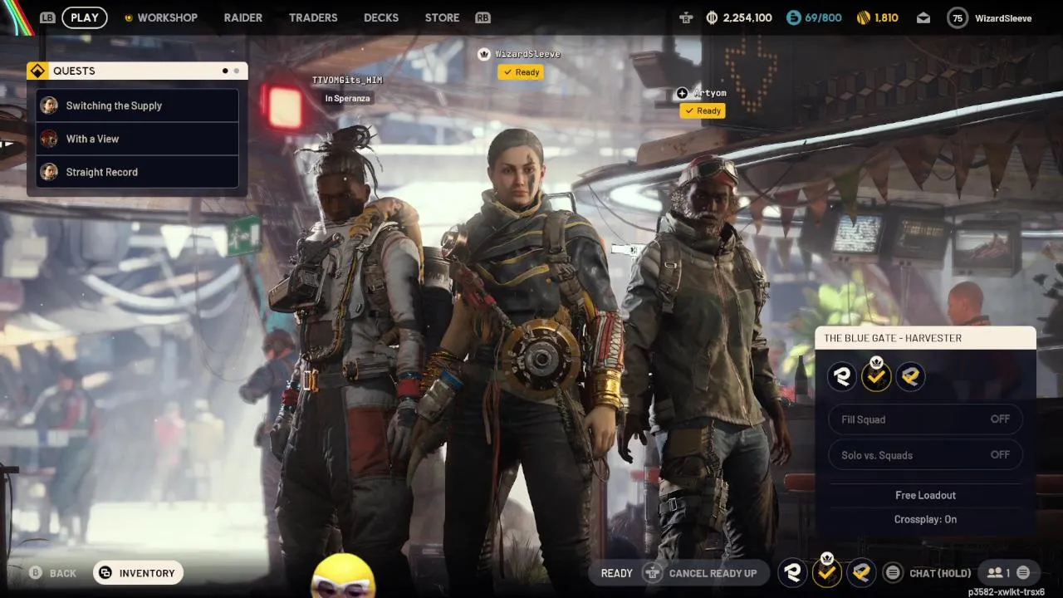
Task: Click the READY status label in the bottom bar
Action: pyautogui.click(x=616, y=573)
